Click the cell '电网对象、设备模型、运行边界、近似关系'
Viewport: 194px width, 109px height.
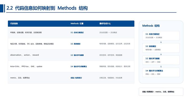[115, 44]
